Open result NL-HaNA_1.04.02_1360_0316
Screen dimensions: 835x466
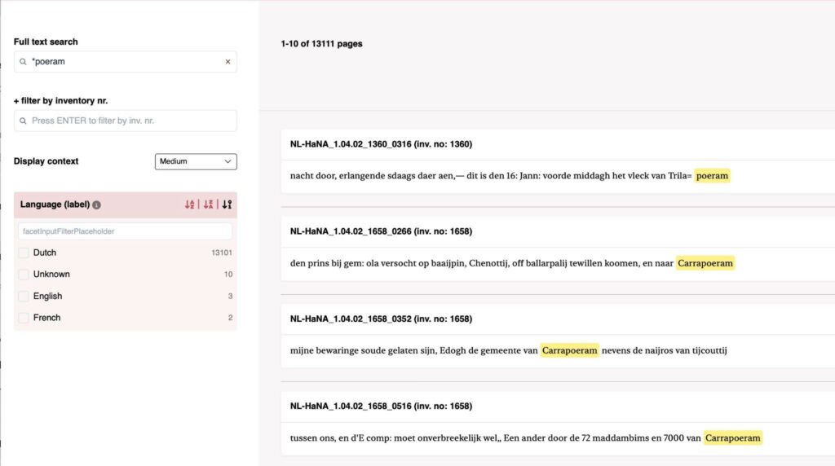(x=381, y=144)
